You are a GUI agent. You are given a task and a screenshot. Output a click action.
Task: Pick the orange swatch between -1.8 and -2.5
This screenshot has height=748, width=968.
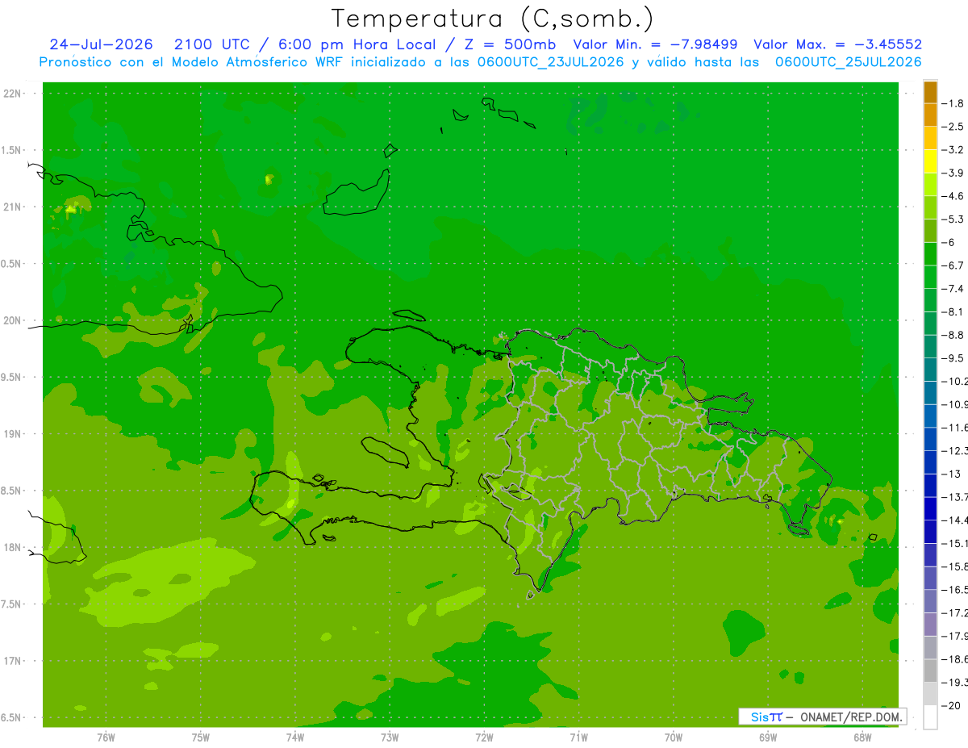[930, 115]
